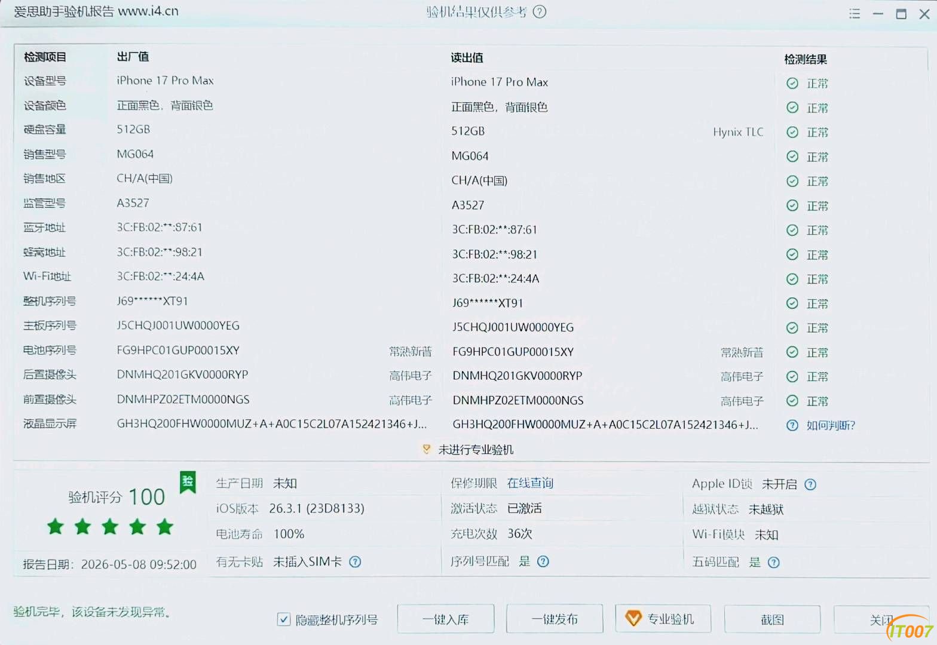The width and height of the screenshot is (937, 645).
Task: Click the 关闭 button at bottom right
Action: tap(881, 620)
